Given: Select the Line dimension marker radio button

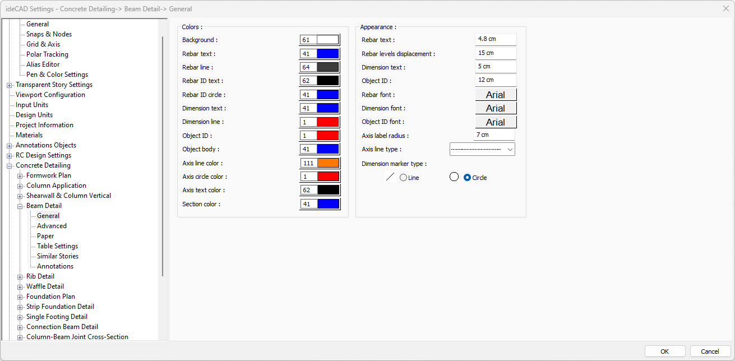Looking at the screenshot, I should (403, 178).
